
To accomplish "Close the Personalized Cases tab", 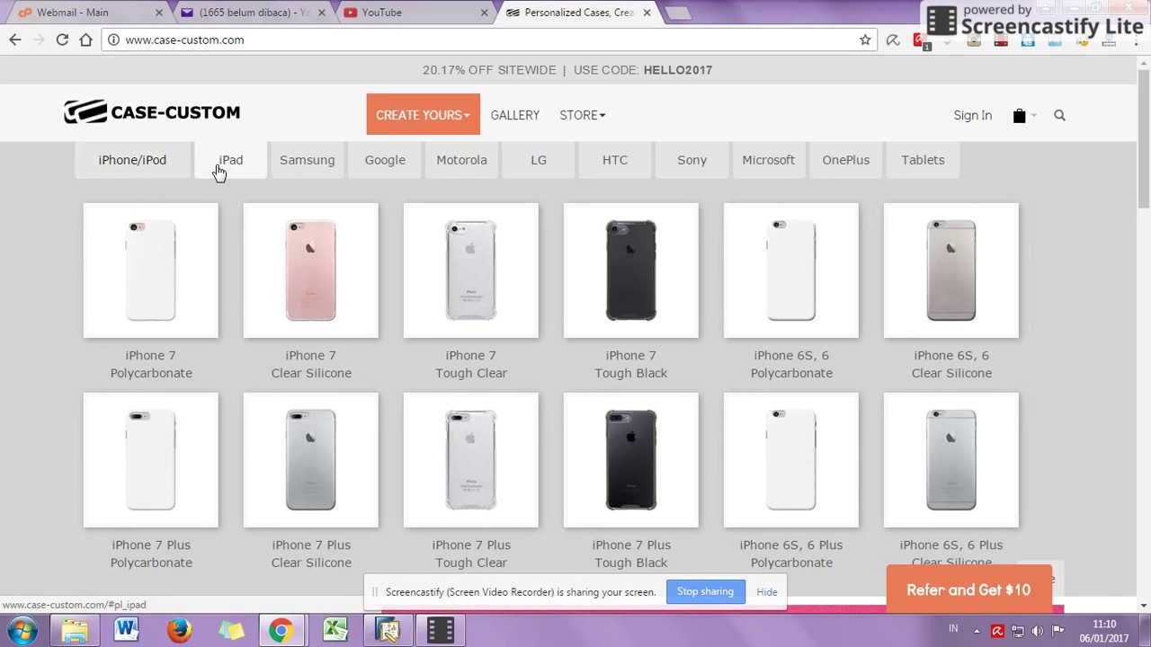I will 647,13.
